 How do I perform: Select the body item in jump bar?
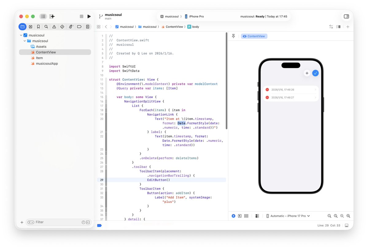pyautogui.click(x=196, y=27)
